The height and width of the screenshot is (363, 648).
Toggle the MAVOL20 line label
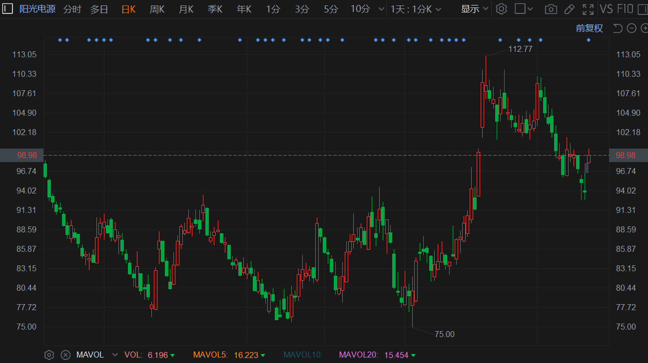click(359, 355)
